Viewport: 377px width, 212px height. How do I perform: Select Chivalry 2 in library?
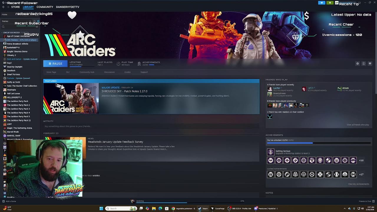[11, 55]
